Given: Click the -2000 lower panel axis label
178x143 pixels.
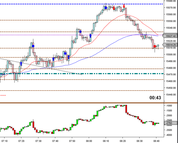Looking at the screenshot, I should coord(169,115).
